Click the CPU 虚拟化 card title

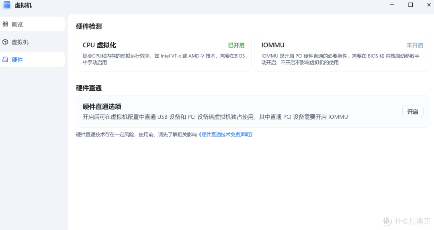point(99,45)
